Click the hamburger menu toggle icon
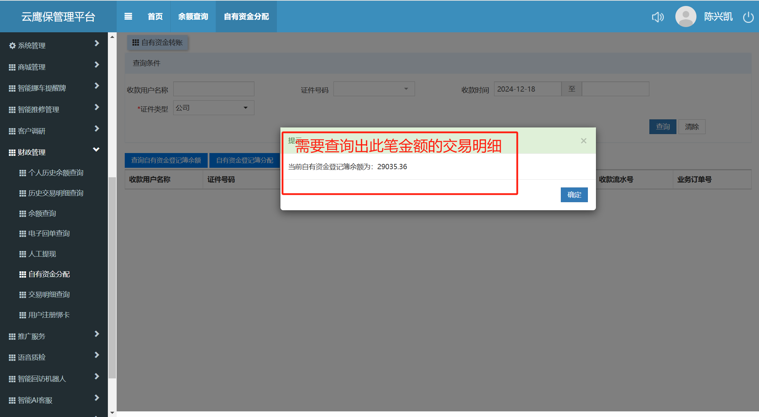The width and height of the screenshot is (759, 417). pos(128,16)
